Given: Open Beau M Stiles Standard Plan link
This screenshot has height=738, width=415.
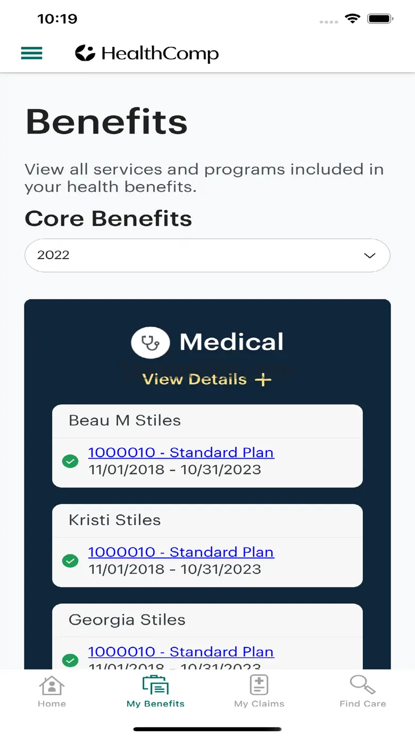Looking at the screenshot, I should [181, 452].
